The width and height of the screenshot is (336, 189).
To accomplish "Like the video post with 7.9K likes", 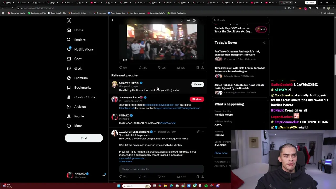I will click(x=161, y=68).
